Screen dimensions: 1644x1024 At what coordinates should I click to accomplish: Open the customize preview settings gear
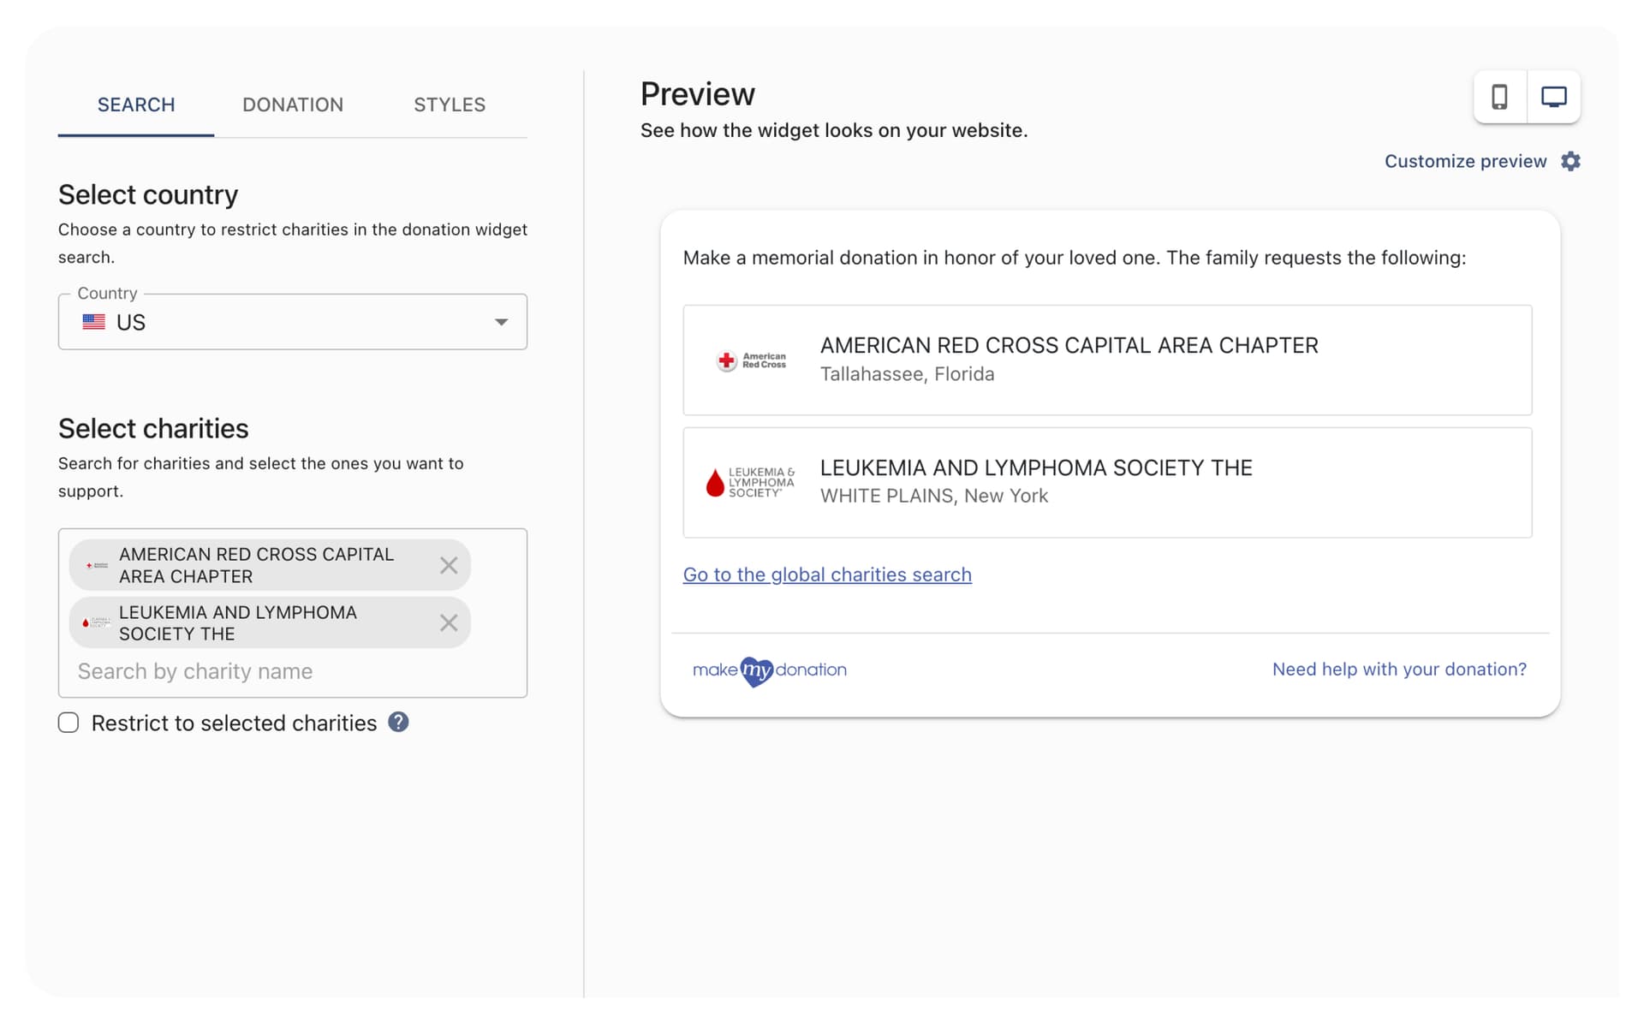[x=1571, y=161]
